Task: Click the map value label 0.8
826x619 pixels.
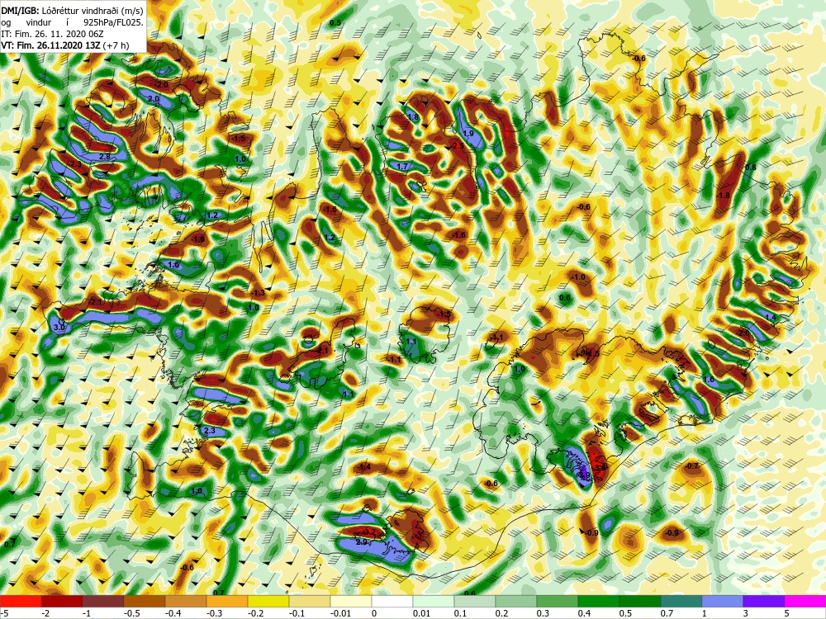Action: [x=751, y=167]
